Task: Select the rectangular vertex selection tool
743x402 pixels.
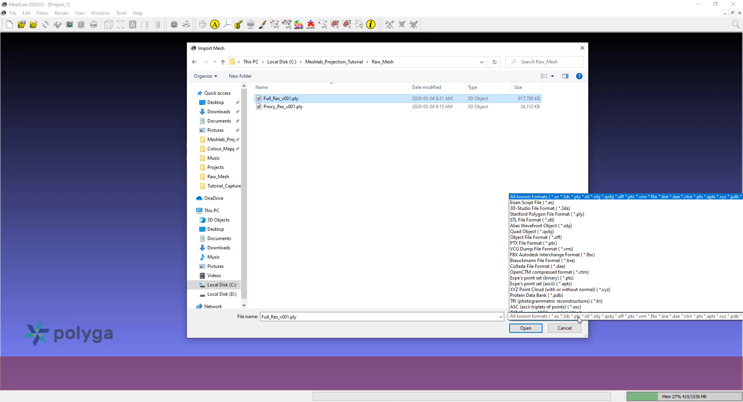Action: coord(323,25)
